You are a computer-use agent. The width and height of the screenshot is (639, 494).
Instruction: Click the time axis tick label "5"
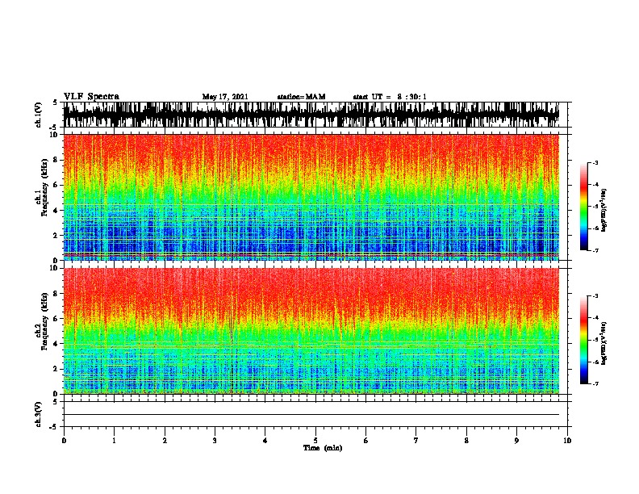tap(315, 441)
